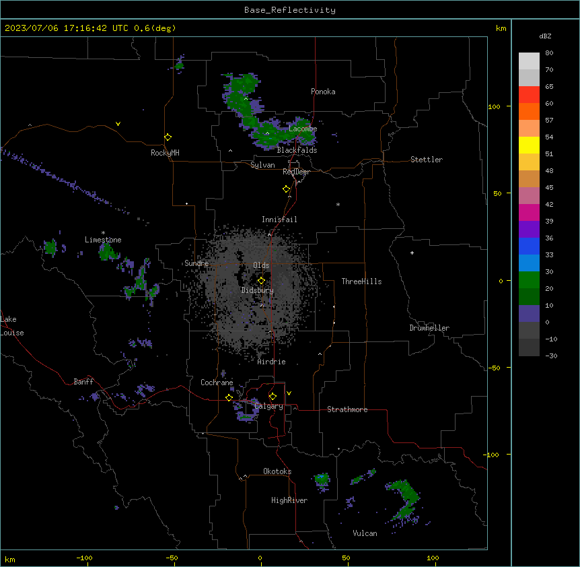
Task: Select the Innisfail town label
Action: (x=279, y=220)
